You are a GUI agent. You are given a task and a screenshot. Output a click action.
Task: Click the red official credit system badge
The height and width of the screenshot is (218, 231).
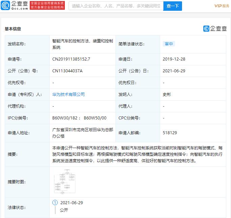(x=47, y=5)
